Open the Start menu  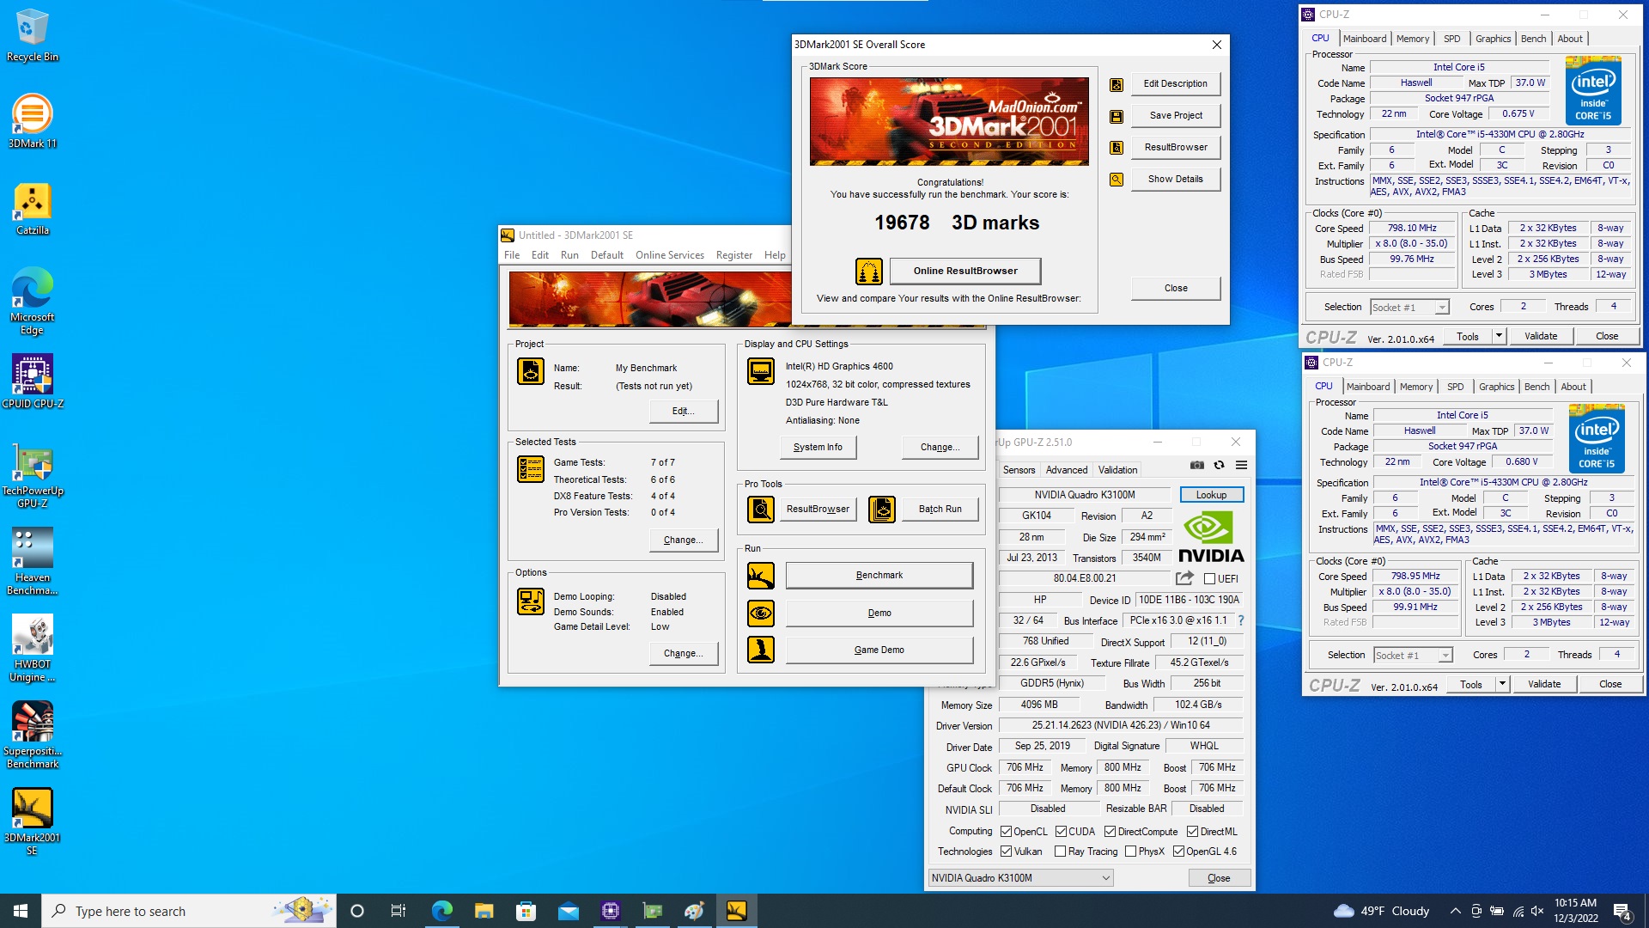pyautogui.click(x=21, y=911)
